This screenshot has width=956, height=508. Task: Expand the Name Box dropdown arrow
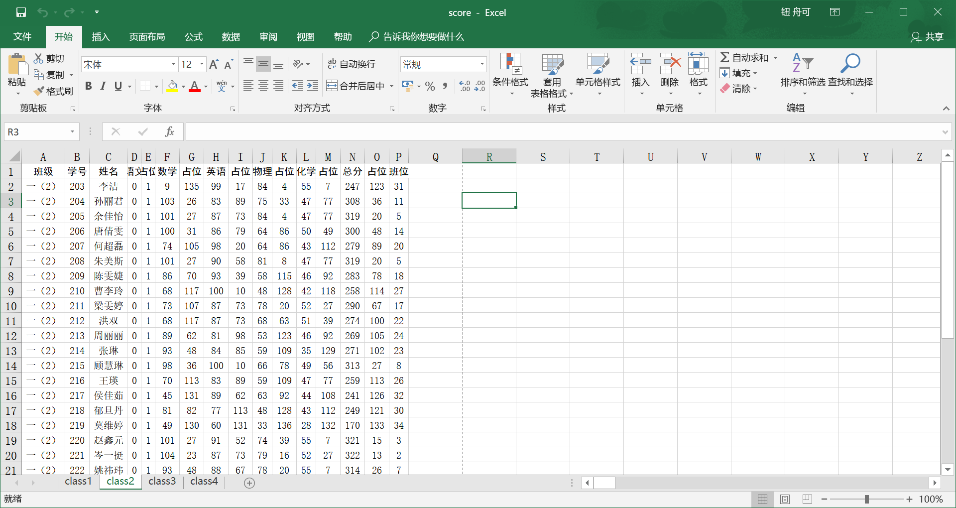[x=72, y=131]
